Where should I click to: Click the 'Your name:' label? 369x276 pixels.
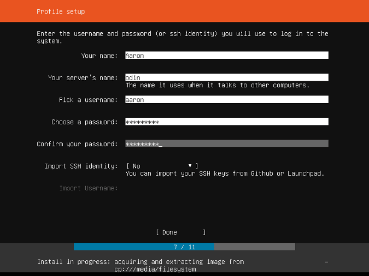point(99,56)
